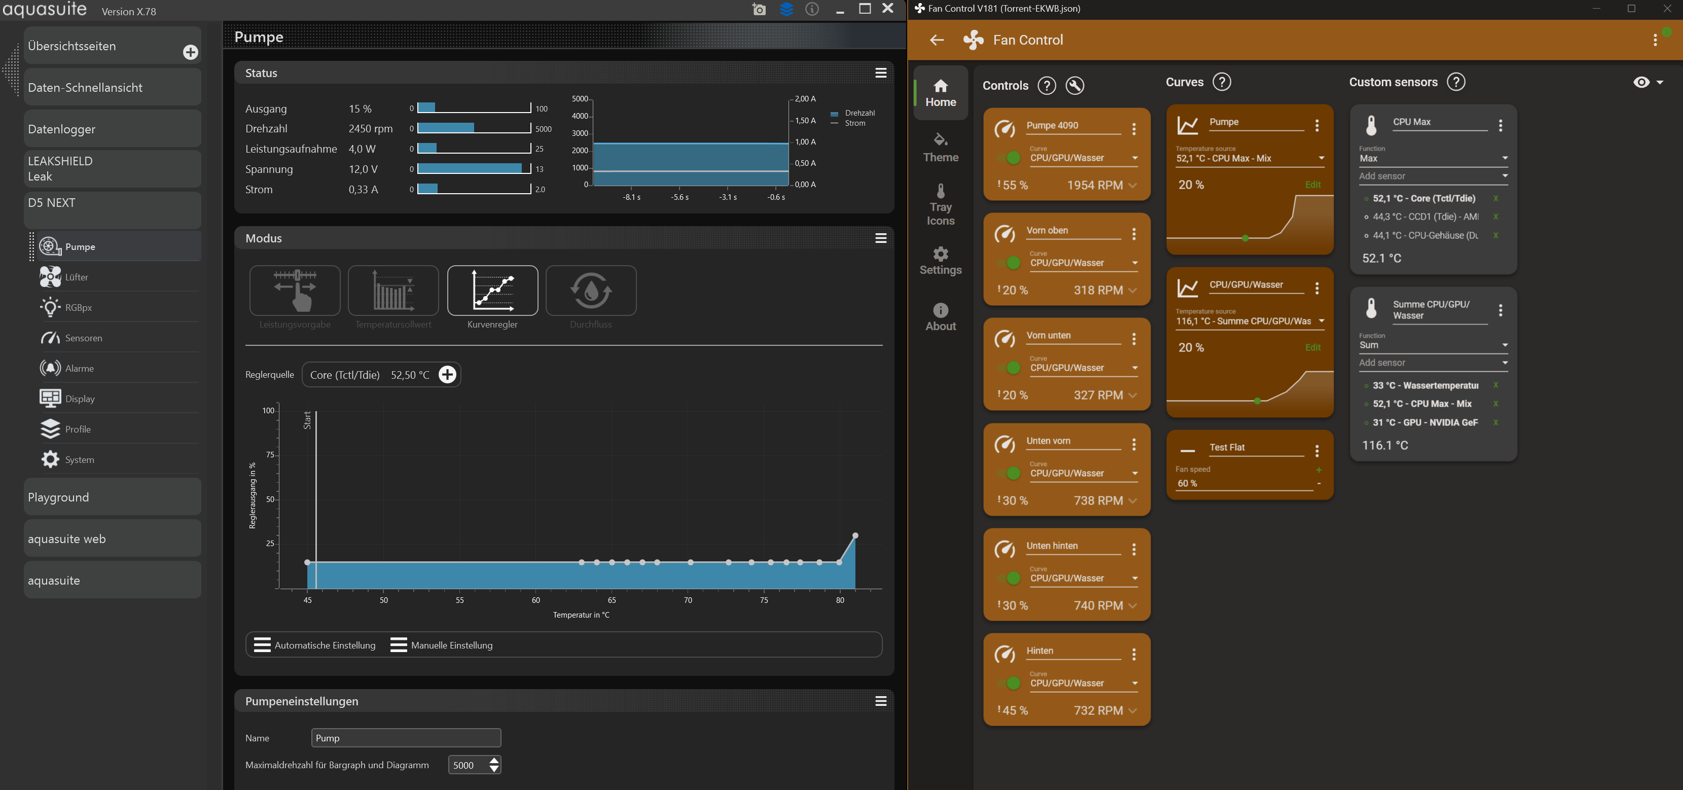The height and width of the screenshot is (790, 1683).
Task: Click the Leistungsvorgabe mode icon
Action: [295, 291]
